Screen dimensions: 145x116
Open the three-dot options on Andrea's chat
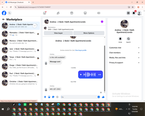(x=35, y=26)
